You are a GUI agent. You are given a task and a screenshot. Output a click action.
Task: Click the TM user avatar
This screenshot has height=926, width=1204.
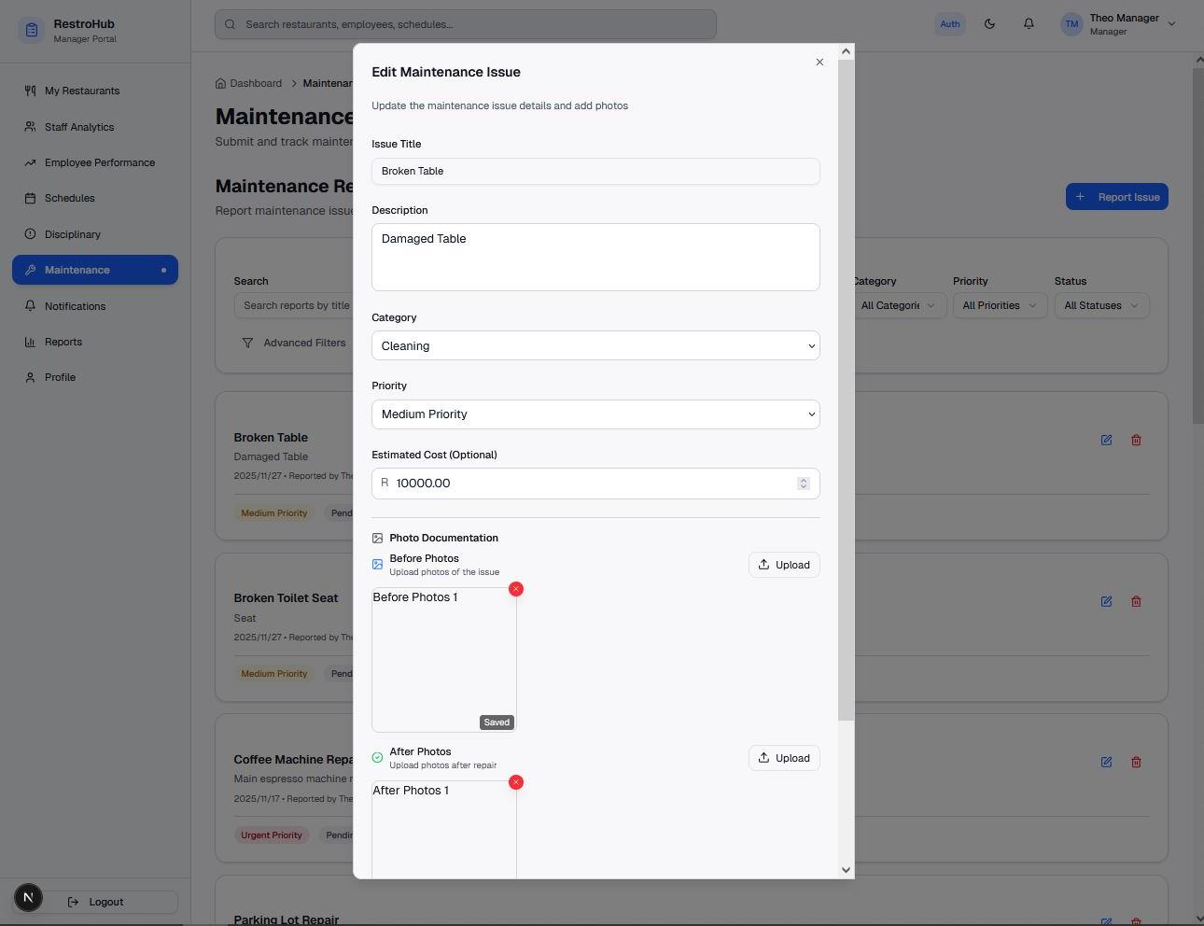(x=1071, y=24)
